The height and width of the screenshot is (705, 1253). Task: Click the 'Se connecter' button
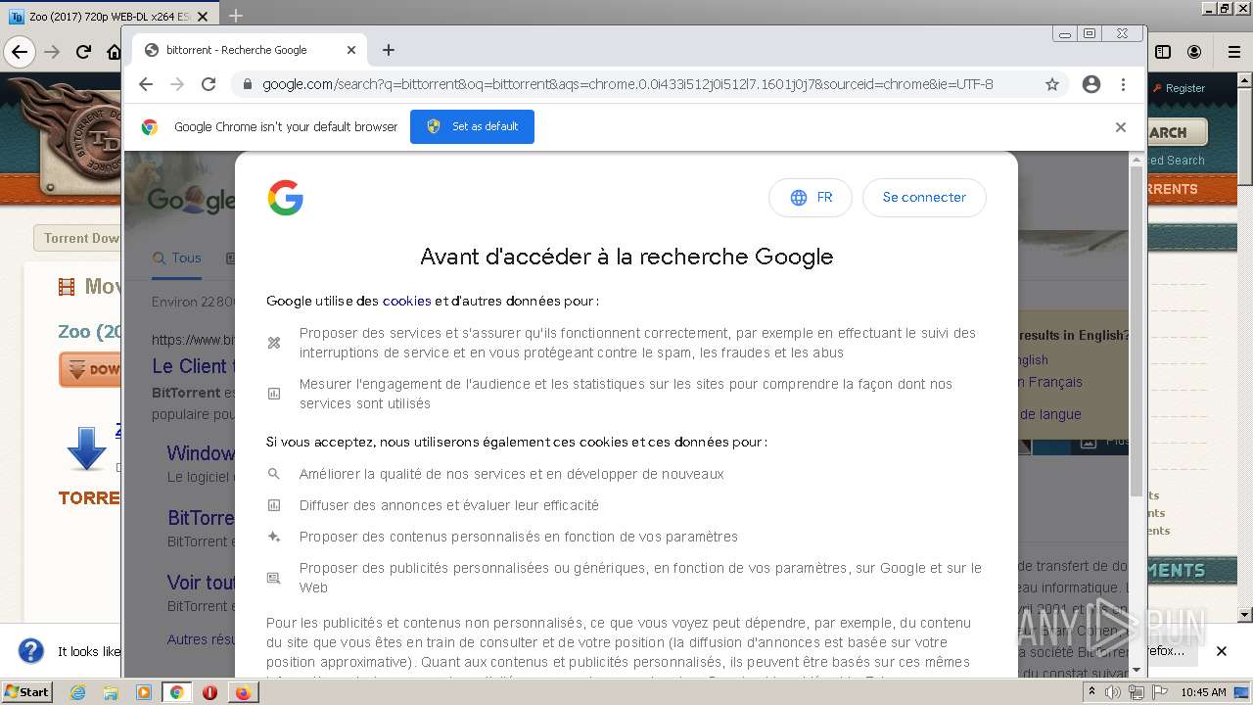coord(924,198)
